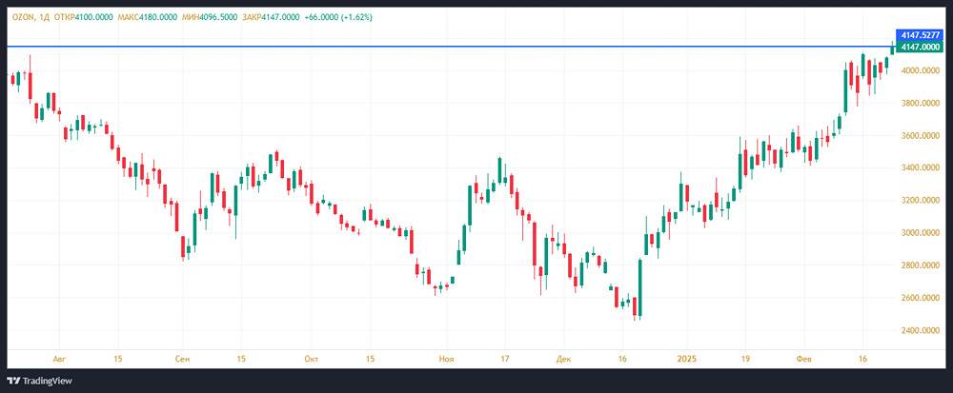The height and width of the screenshot is (393, 953).
Task: Click the green 4147.0000 last-price label
Action: click(x=922, y=46)
